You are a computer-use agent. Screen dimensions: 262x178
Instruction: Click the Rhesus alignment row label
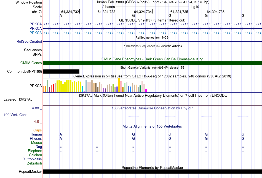(36, 138)
